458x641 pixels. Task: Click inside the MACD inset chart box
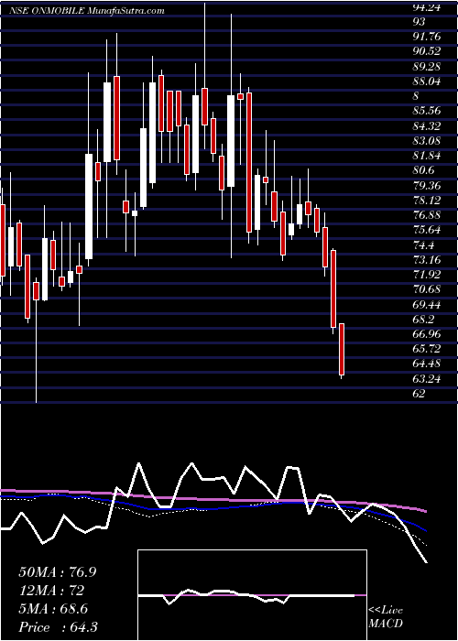pos(252,595)
